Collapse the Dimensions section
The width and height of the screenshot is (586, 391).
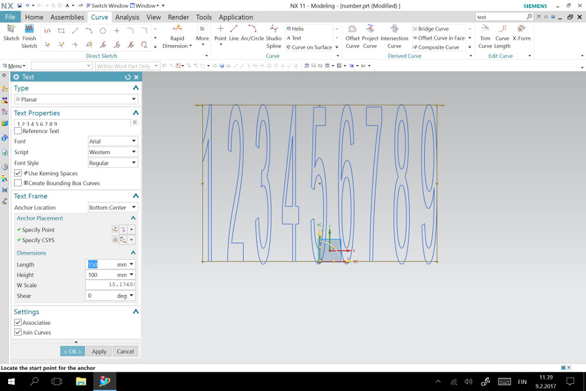(x=134, y=253)
